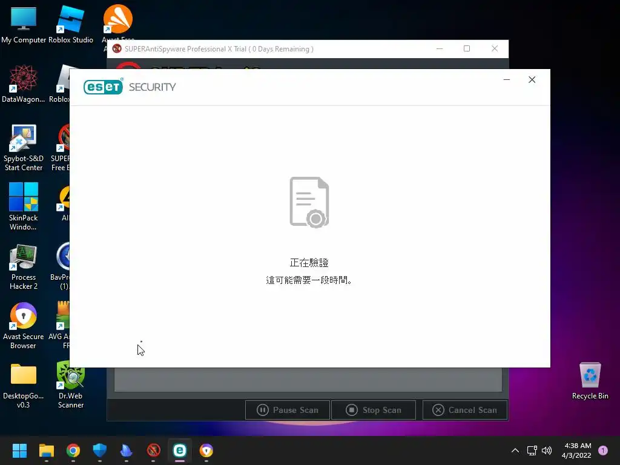The width and height of the screenshot is (620, 465).
Task: Minimize the ESET Security window
Action: 507,80
